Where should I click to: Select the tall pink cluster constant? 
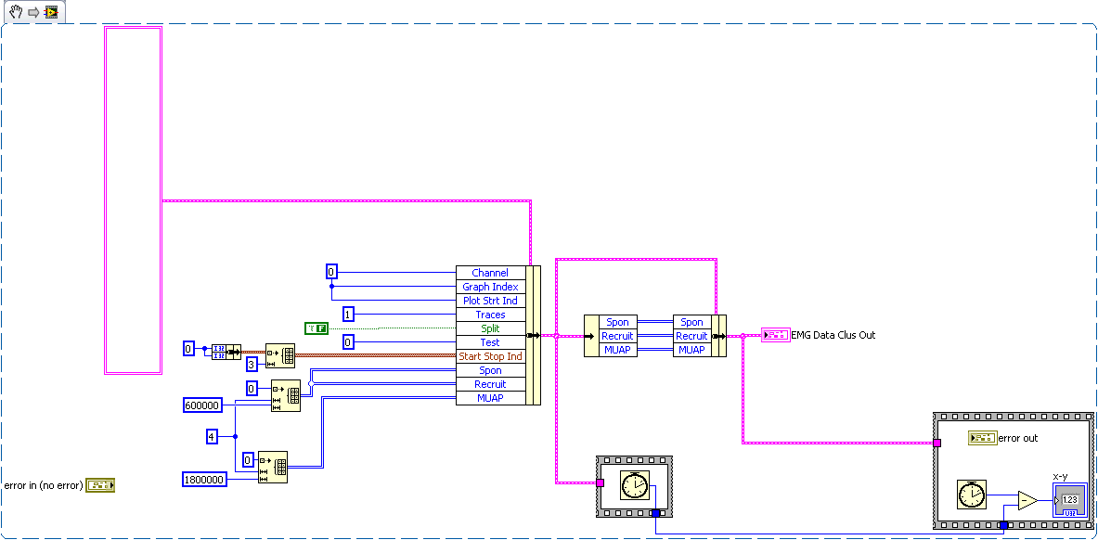click(133, 200)
